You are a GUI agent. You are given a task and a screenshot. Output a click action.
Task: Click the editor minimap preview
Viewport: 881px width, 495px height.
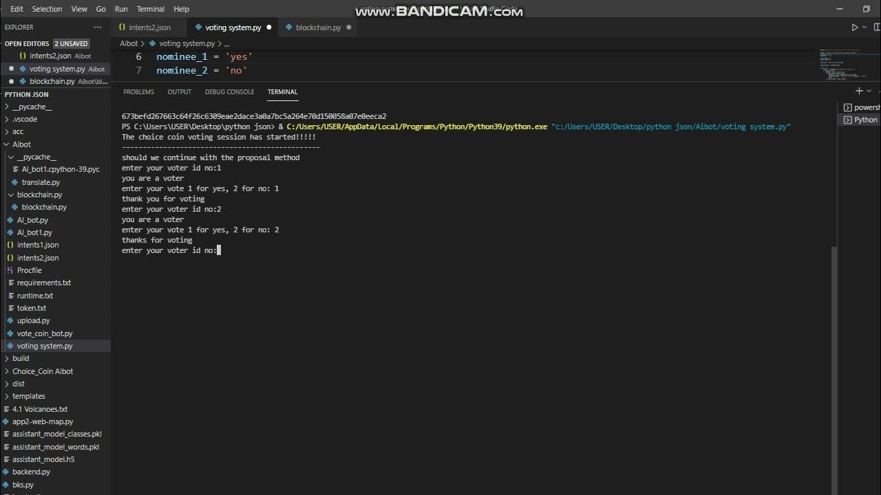click(x=838, y=65)
